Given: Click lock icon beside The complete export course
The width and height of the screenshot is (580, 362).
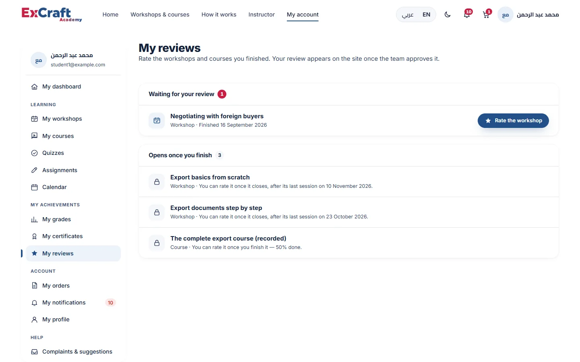Looking at the screenshot, I should (157, 243).
